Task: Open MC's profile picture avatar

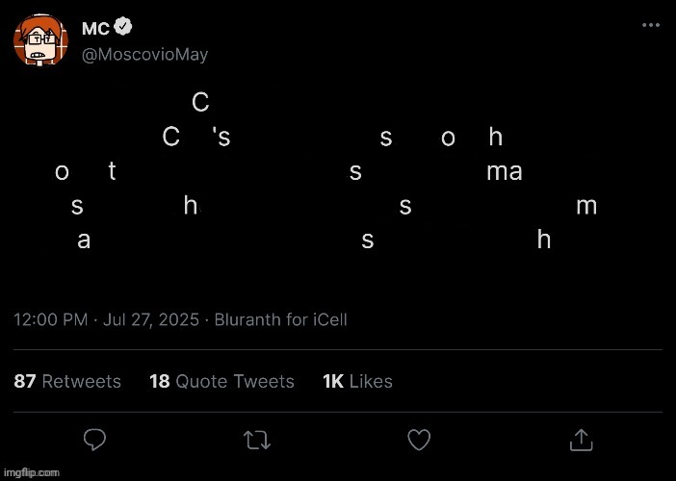Action: (39, 41)
